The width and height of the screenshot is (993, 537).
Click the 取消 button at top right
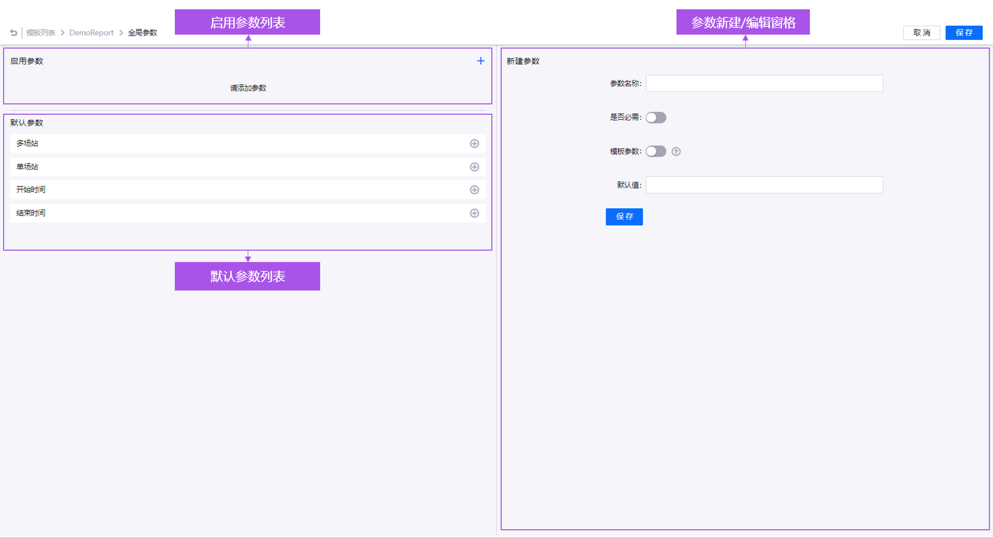click(x=922, y=33)
